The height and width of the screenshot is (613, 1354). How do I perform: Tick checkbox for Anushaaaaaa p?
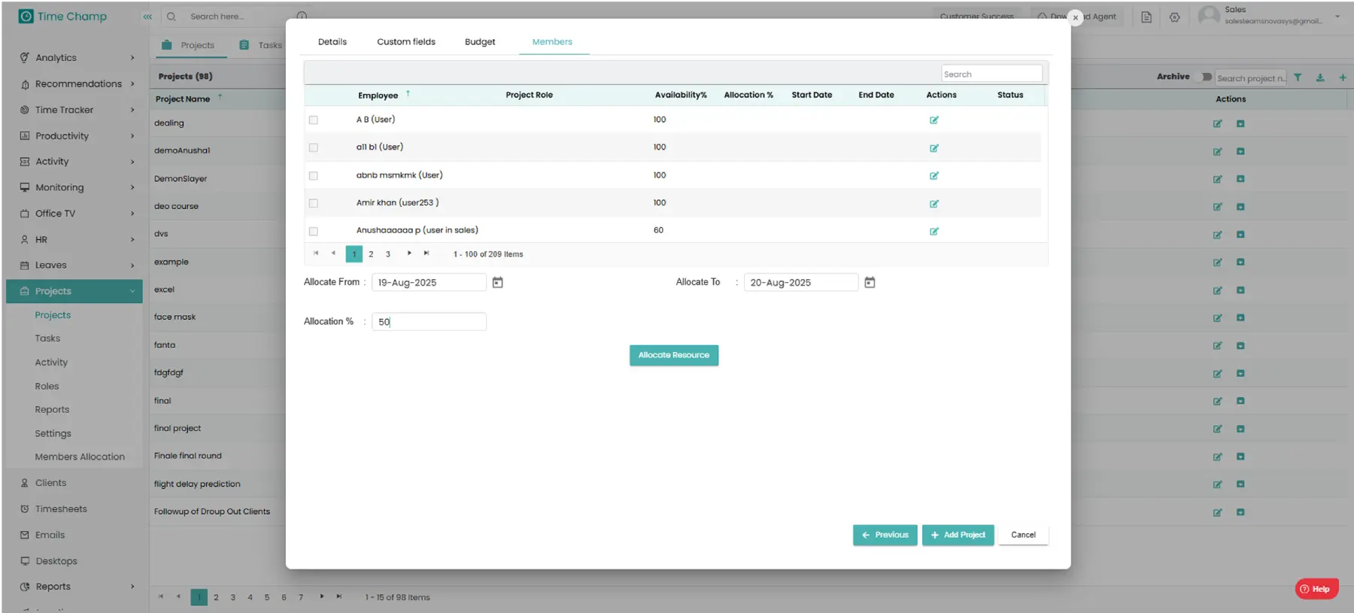[x=314, y=232]
